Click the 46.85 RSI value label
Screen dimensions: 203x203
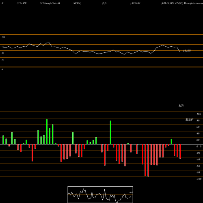pos(187,51)
